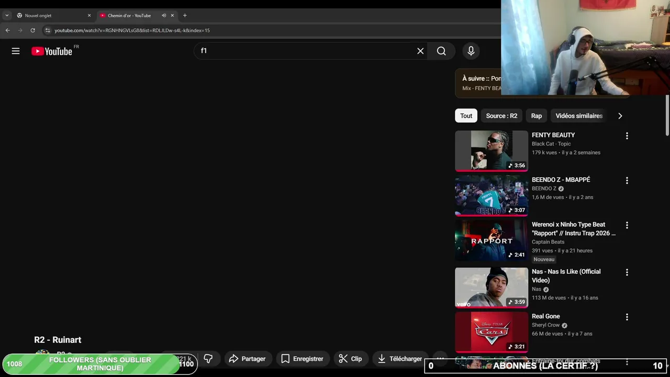Select the Tout filter chip
This screenshot has width=670, height=377.
point(466,116)
